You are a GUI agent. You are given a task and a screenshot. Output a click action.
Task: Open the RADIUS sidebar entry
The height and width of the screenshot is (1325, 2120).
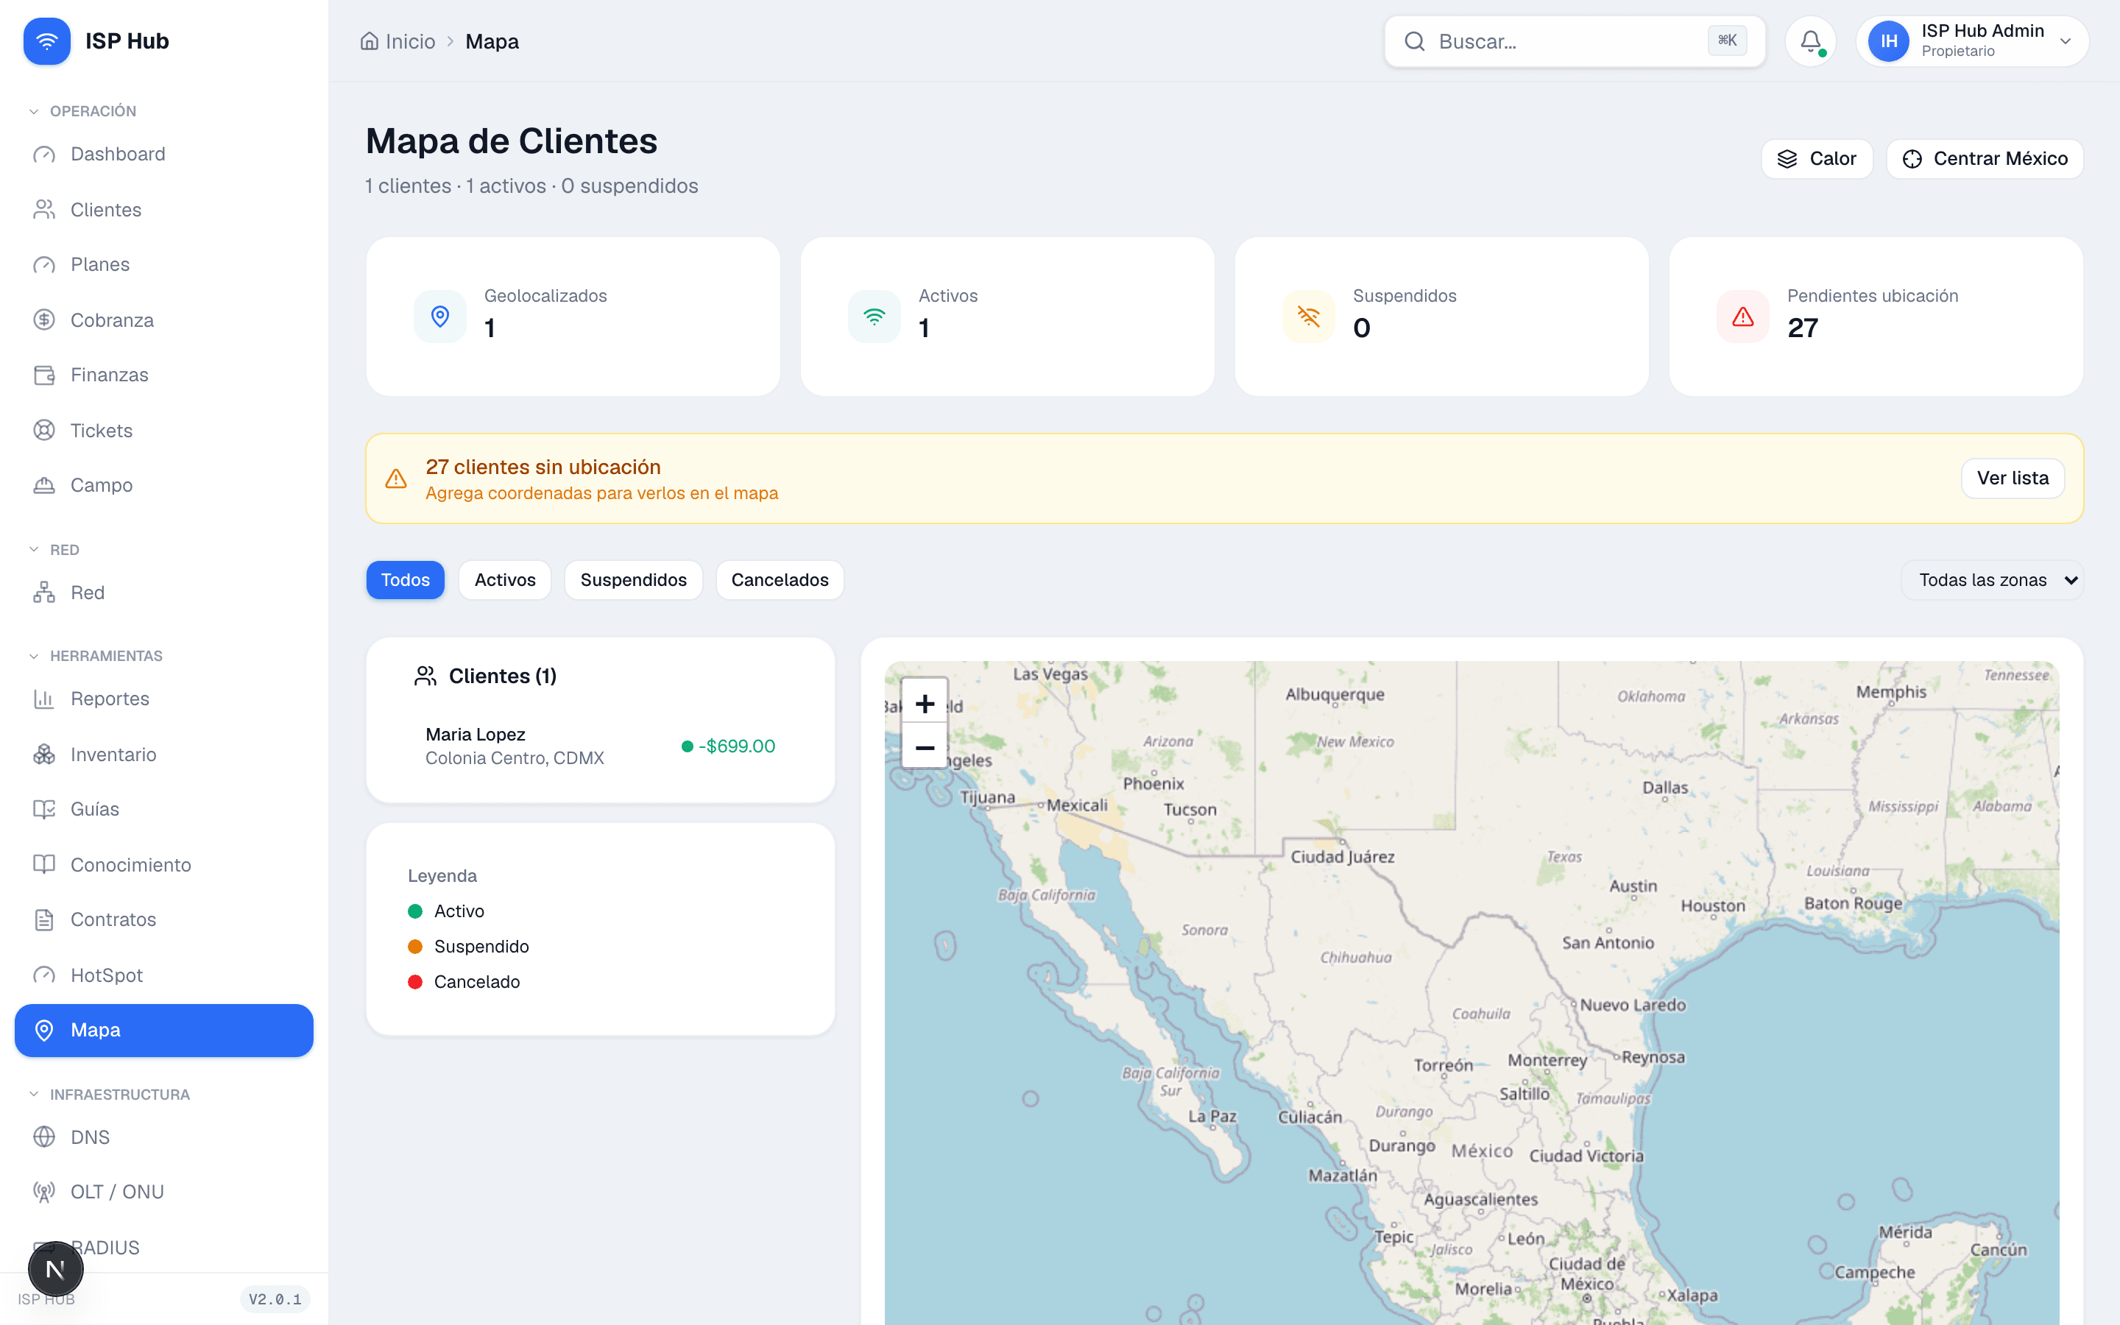coord(164,1247)
